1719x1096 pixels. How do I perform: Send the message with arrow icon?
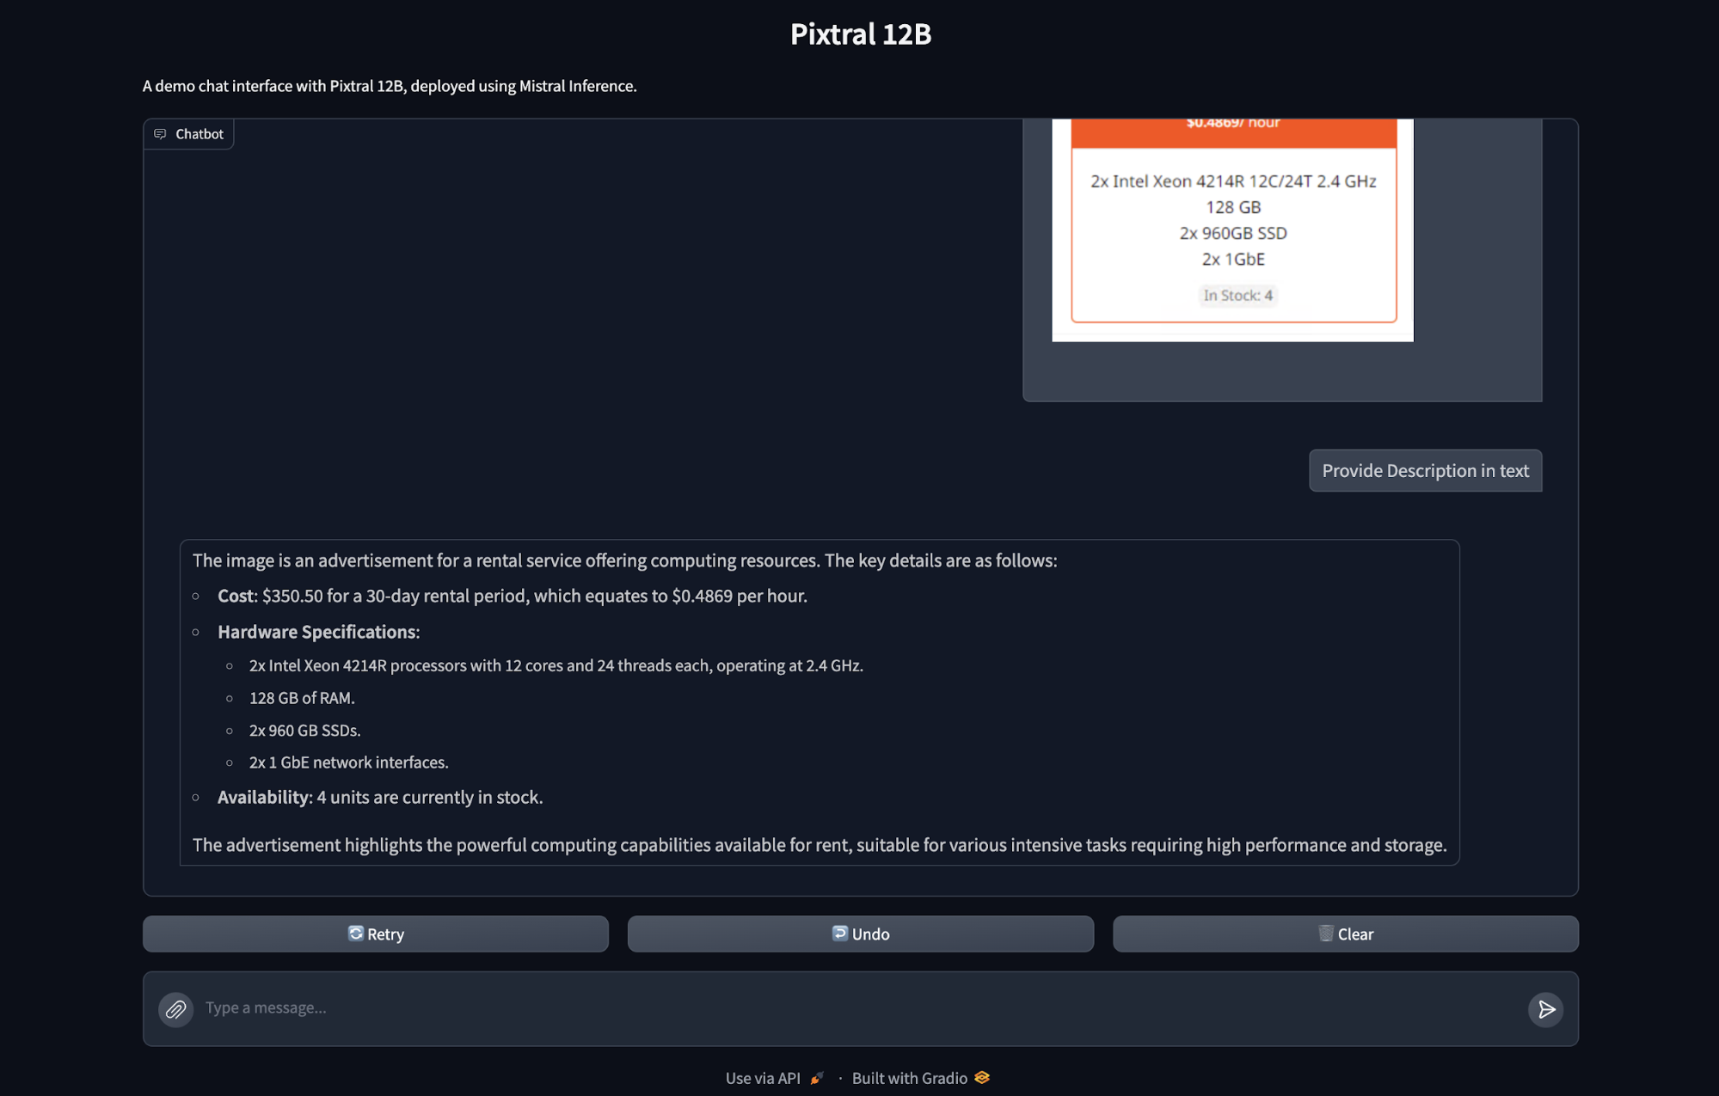click(1545, 1008)
